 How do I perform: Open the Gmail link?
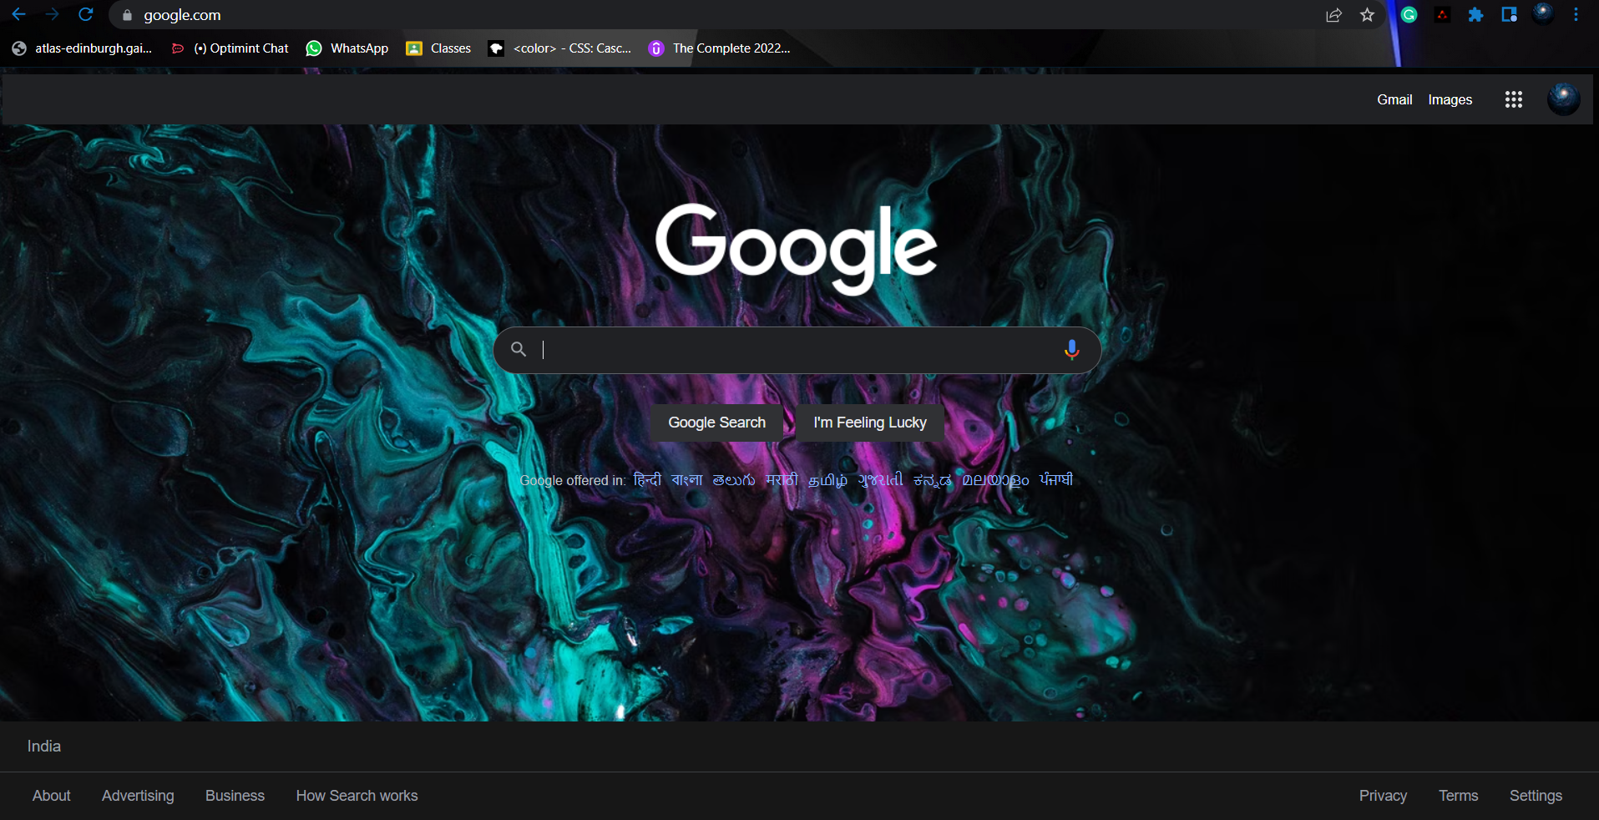1394,99
